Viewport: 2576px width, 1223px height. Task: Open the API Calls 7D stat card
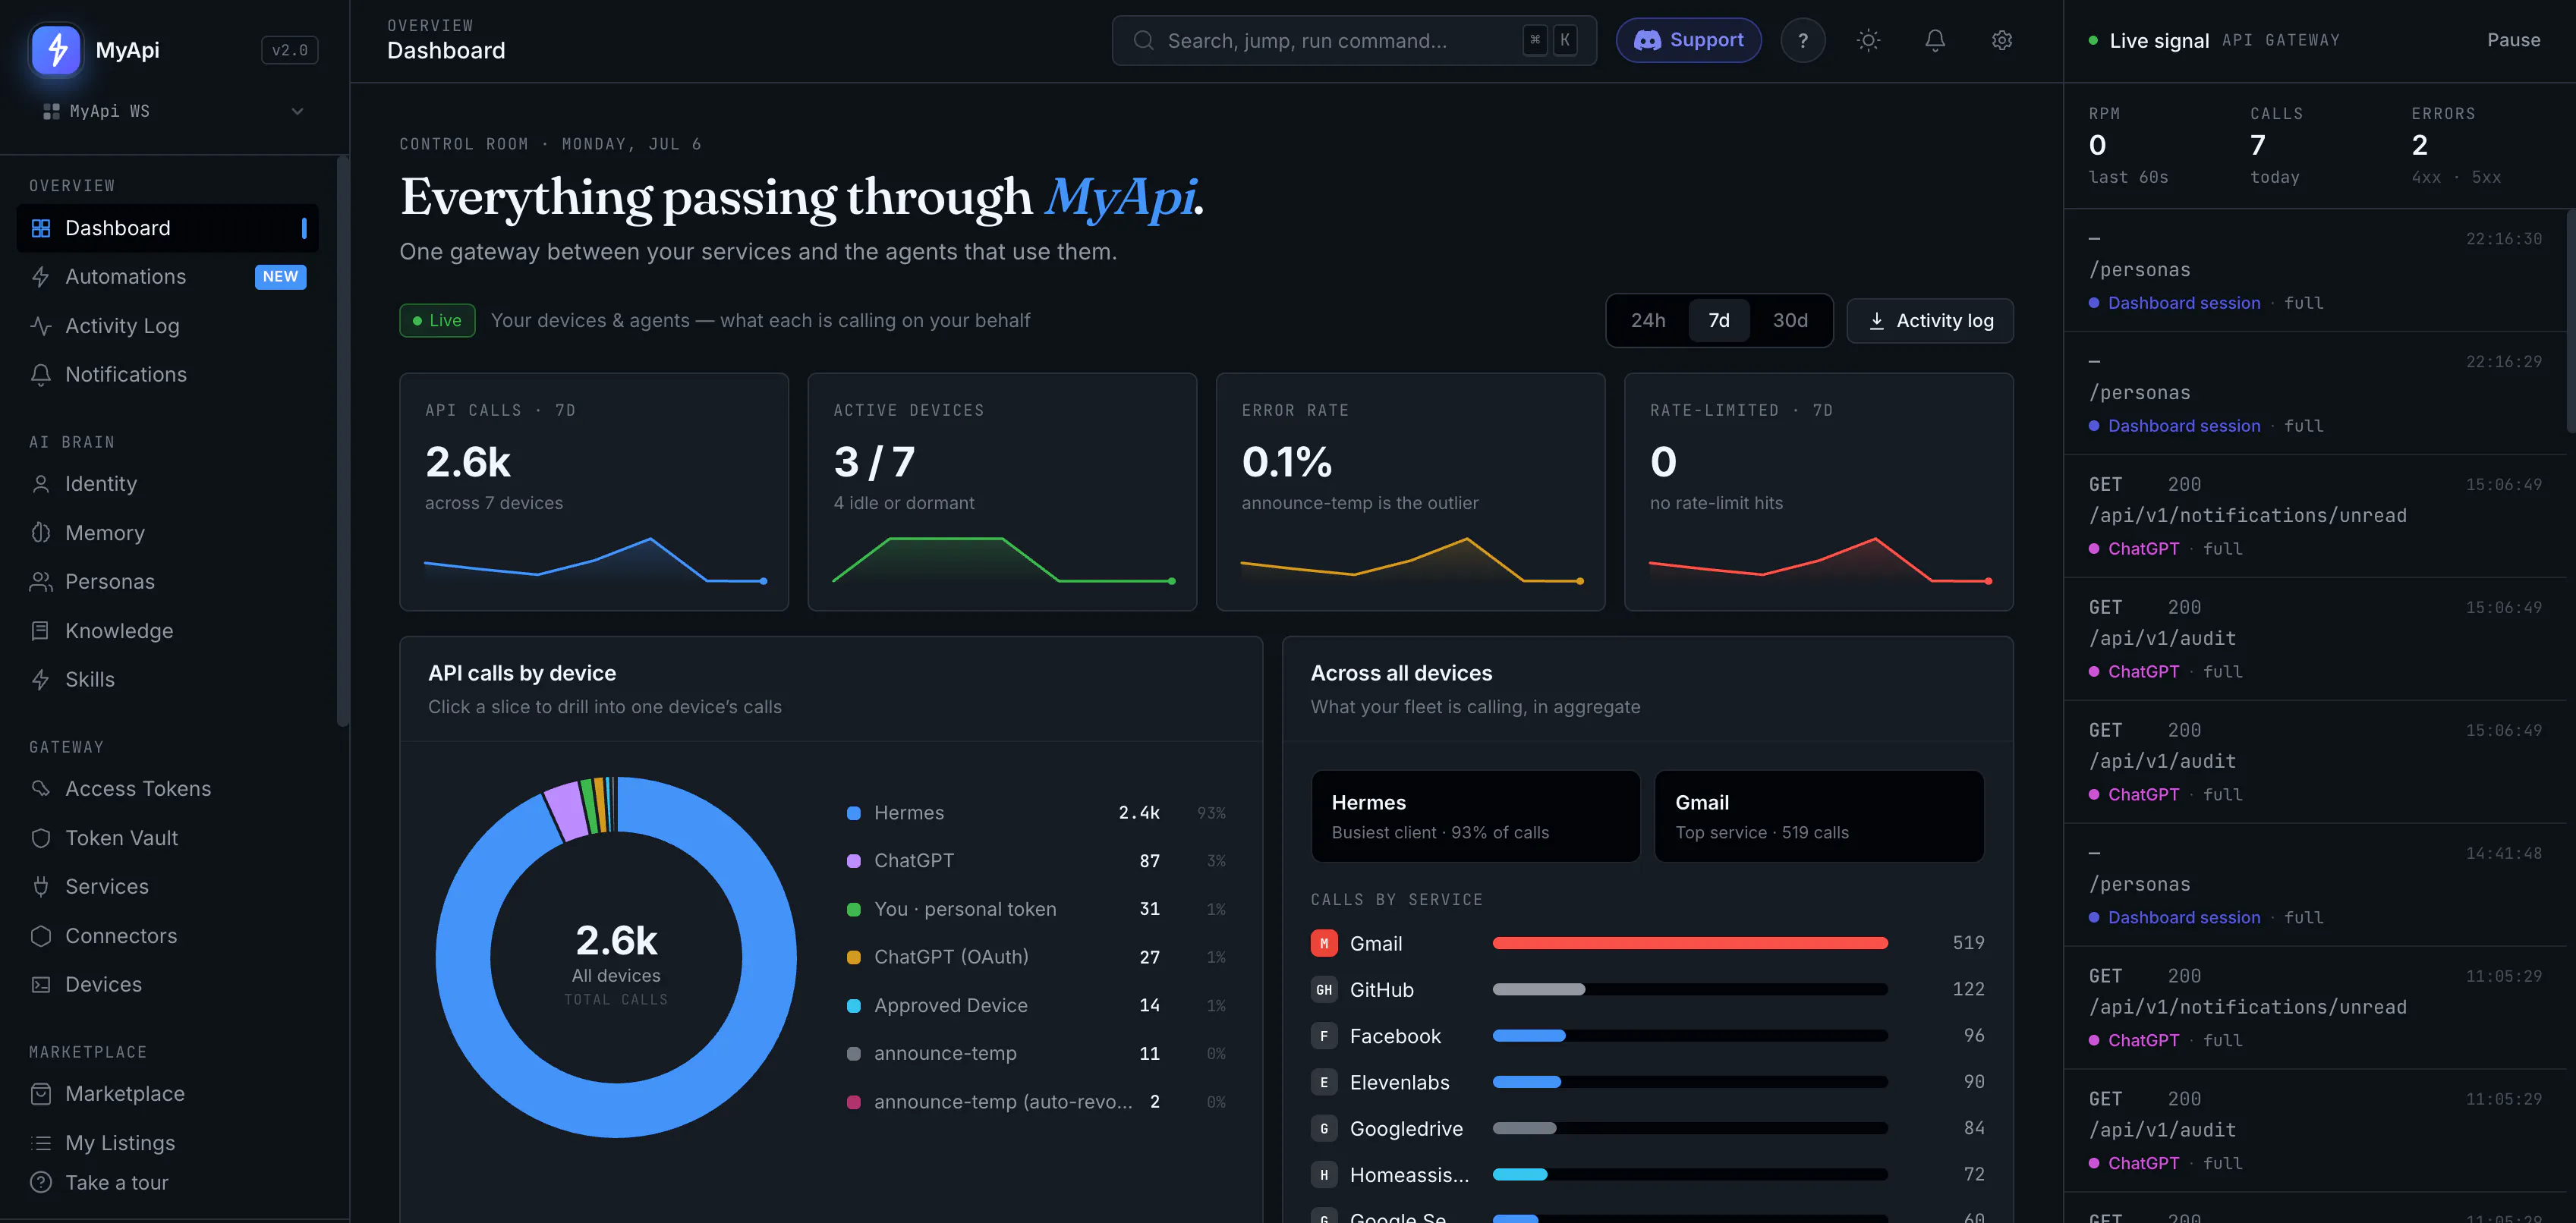[x=594, y=492]
